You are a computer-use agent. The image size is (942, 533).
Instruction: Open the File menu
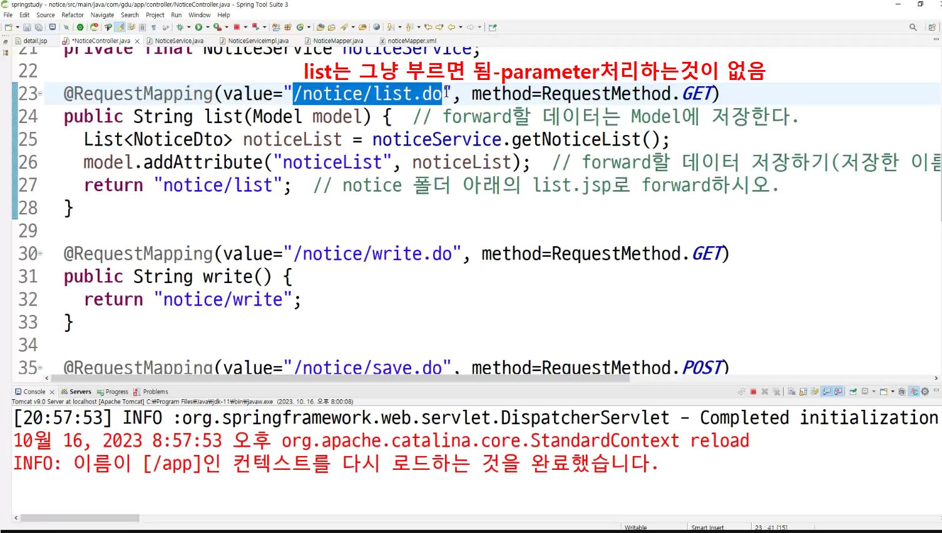tap(8, 15)
